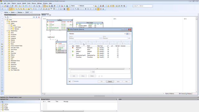Screen dimensions: 199x112
Task: Toggle Not Null checkbox for AdressID row
Action: pyautogui.click(x=118, y=52)
